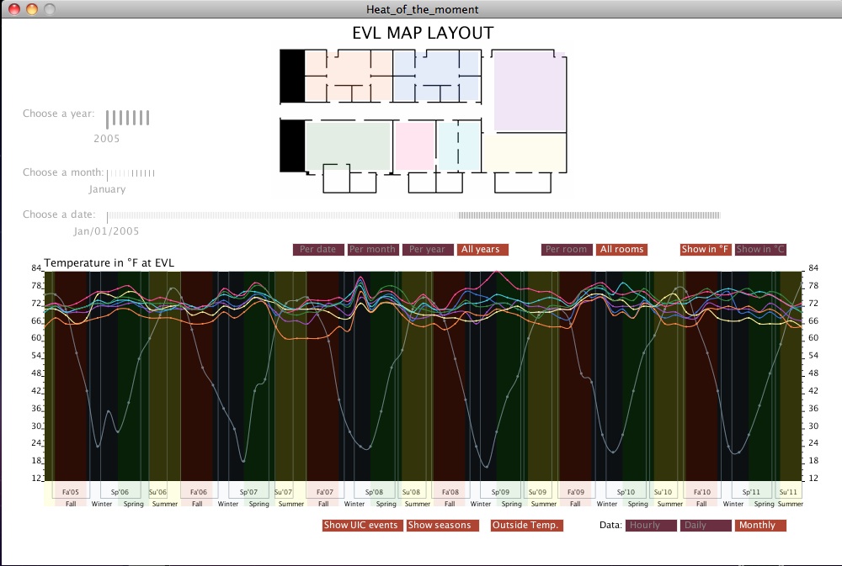Show temperature in °F
Screen dimensions: 842x566
click(x=706, y=250)
